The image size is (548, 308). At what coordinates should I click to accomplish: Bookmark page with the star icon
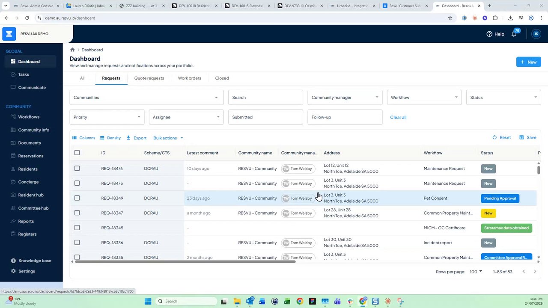[450, 18]
